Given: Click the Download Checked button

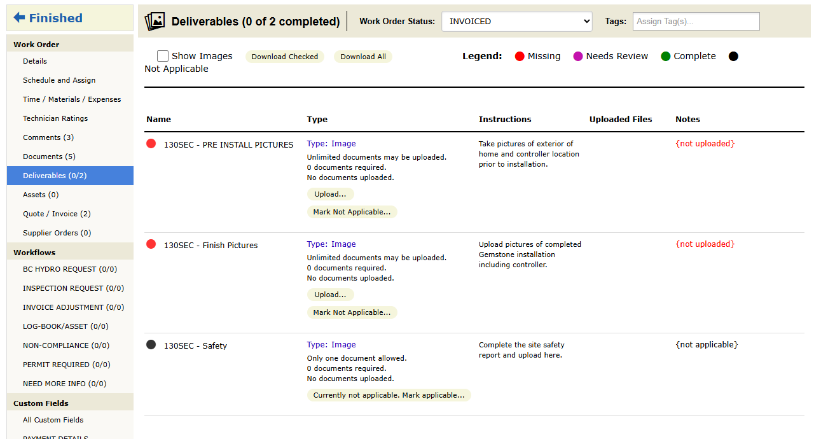Looking at the screenshot, I should coord(285,57).
